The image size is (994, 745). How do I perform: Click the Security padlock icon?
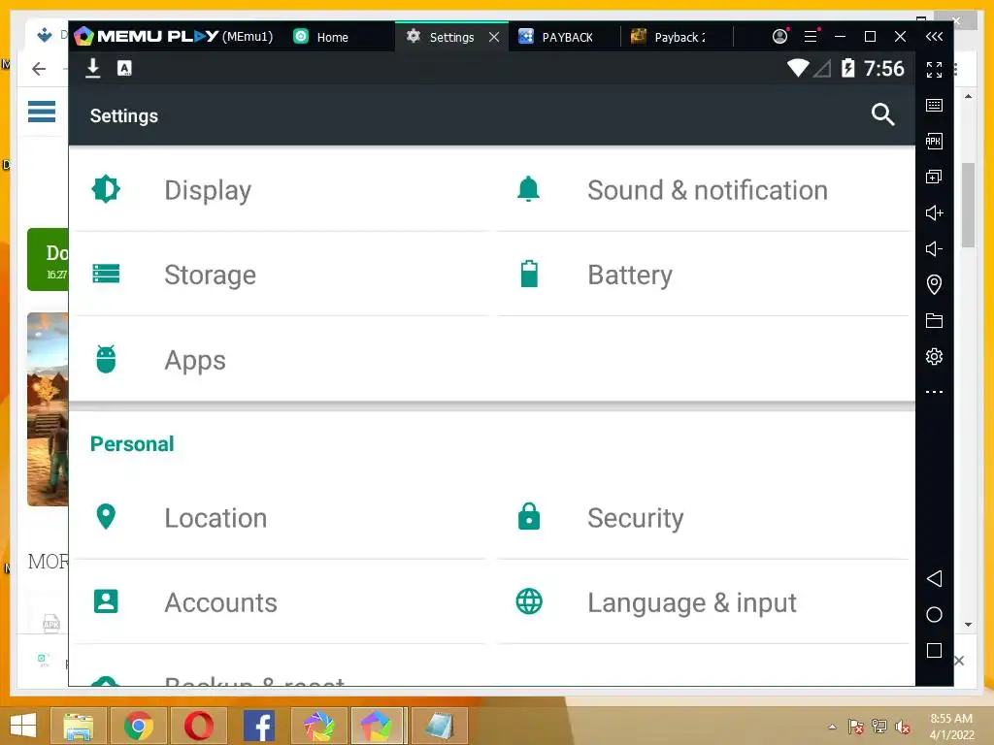529,516
